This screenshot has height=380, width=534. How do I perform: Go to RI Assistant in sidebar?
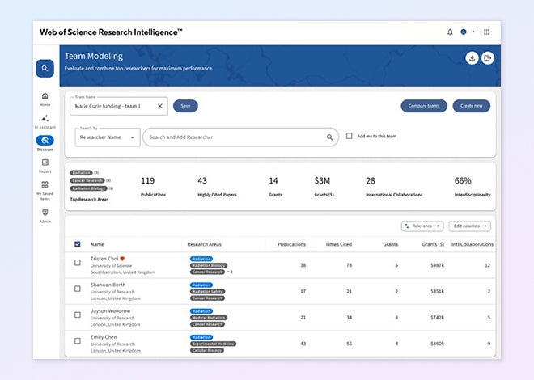coord(44,121)
